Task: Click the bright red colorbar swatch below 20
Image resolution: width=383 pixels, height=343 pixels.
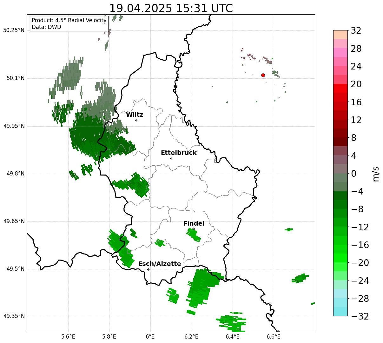Action: pyautogui.click(x=340, y=88)
